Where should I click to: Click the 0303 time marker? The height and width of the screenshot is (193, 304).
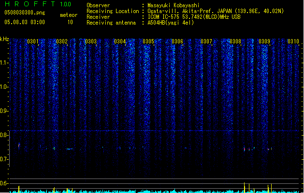coord(91,41)
